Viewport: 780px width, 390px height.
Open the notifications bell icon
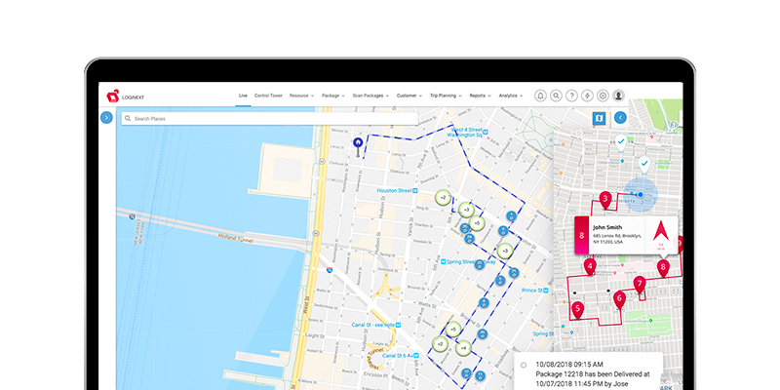pos(541,96)
